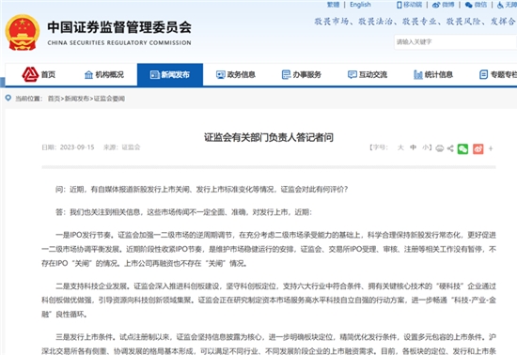Image resolution: width=517 pixels, height=355 pixels.
Task: Select the 新闻发布 navigation tab
Action: click(x=170, y=75)
